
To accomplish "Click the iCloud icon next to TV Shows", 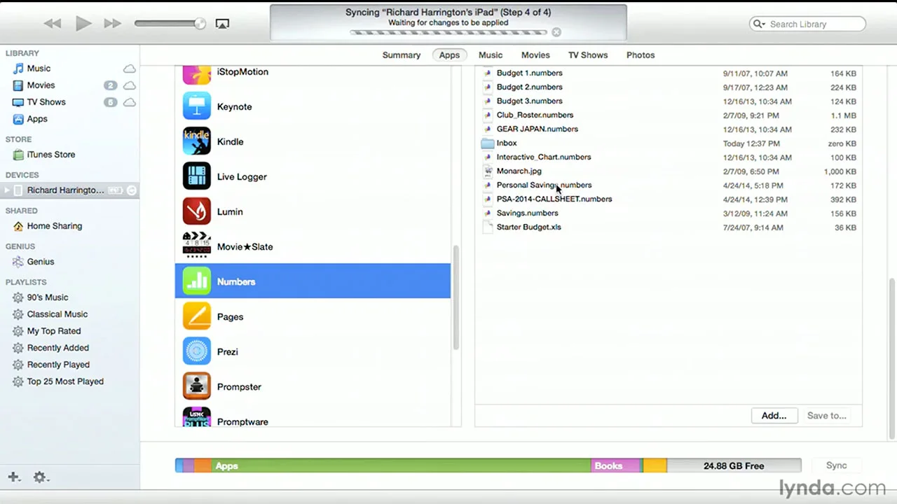I will (x=130, y=102).
